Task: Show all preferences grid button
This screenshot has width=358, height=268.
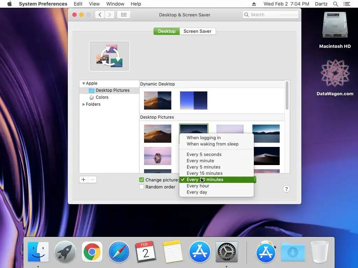Action: click(x=123, y=15)
